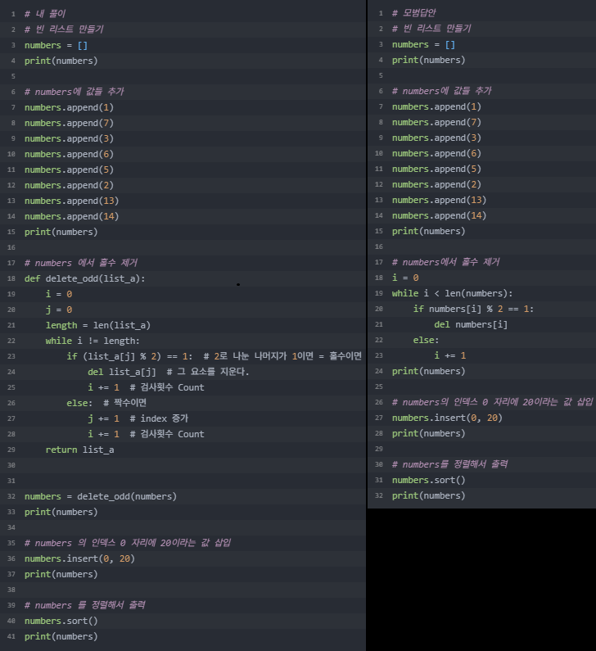Click 'i = 0' on line 18 of 모범답안
This screenshot has height=651, width=596.
405,278
